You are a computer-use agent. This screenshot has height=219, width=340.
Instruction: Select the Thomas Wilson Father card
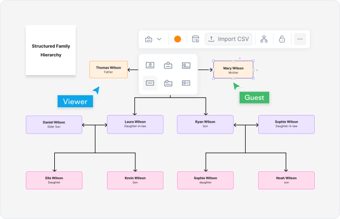coord(109,70)
